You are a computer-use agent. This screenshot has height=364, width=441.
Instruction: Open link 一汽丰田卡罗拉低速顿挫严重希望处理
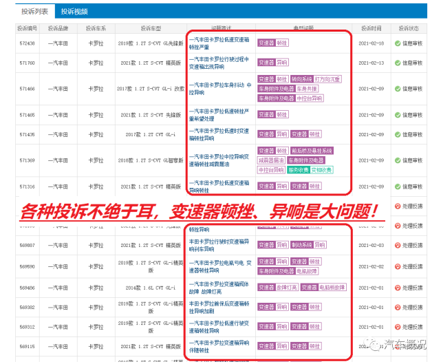219,115
